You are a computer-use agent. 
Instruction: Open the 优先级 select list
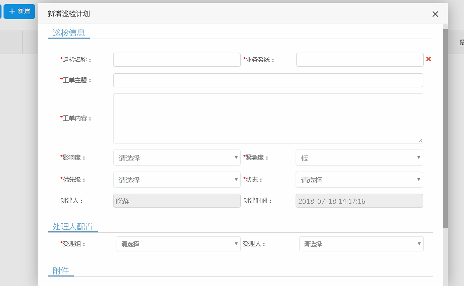(176, 180)
